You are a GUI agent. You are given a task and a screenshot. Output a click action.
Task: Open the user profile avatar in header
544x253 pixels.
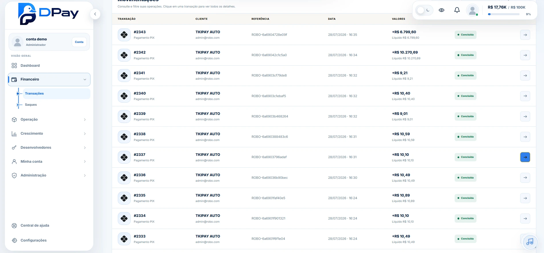472,10
